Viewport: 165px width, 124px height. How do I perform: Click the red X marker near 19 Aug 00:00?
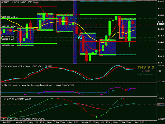tap(126, 90)
